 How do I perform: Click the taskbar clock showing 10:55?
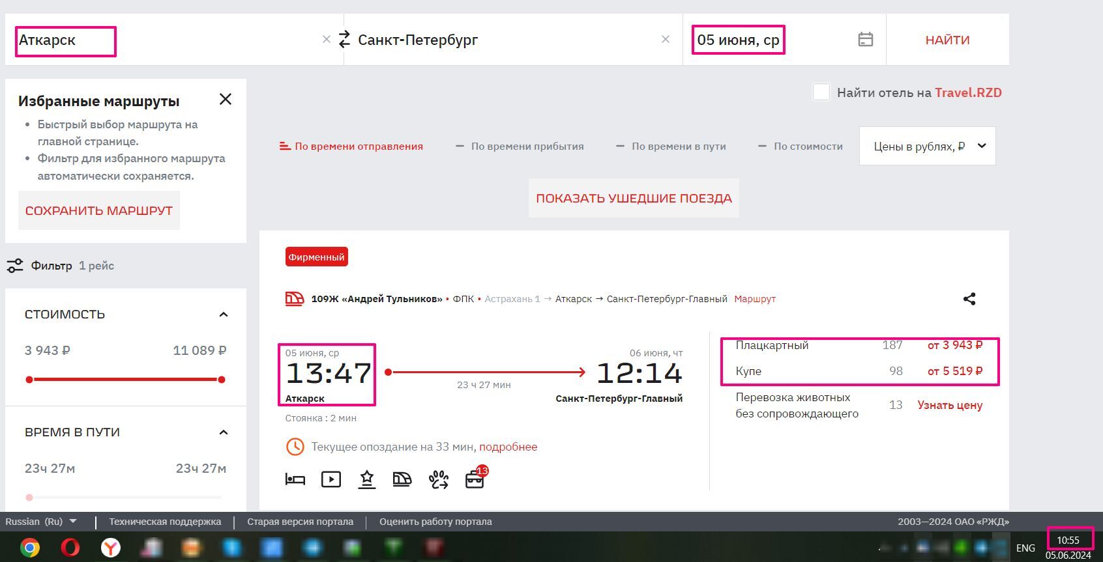[1068, 540]
